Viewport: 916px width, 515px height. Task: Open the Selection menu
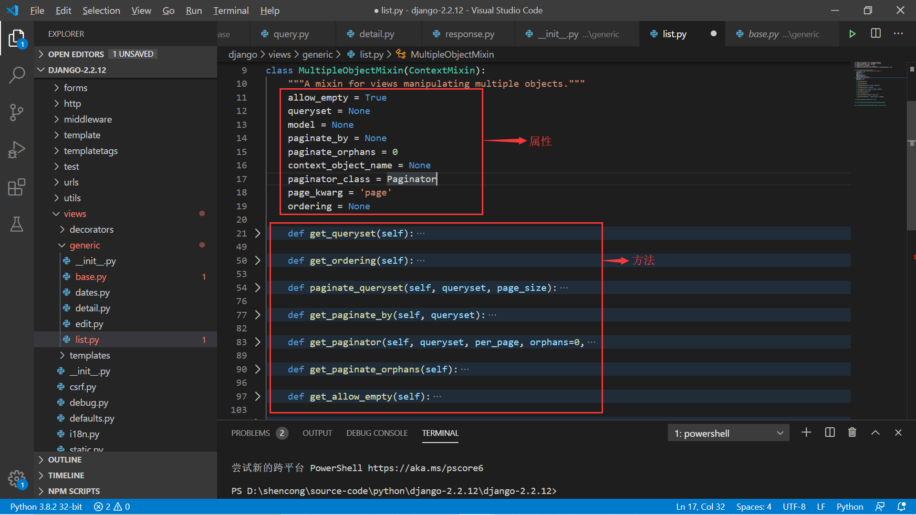(101, 10)
